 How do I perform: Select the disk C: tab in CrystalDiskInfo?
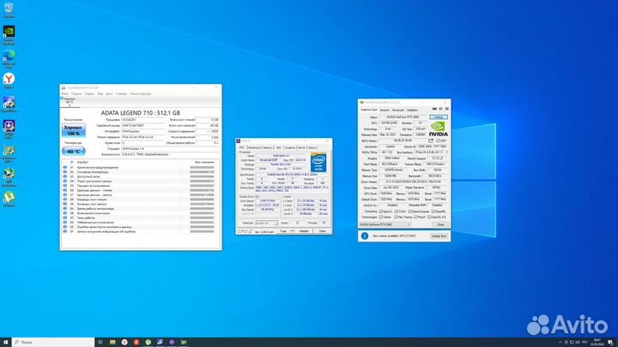coord(70,101)
